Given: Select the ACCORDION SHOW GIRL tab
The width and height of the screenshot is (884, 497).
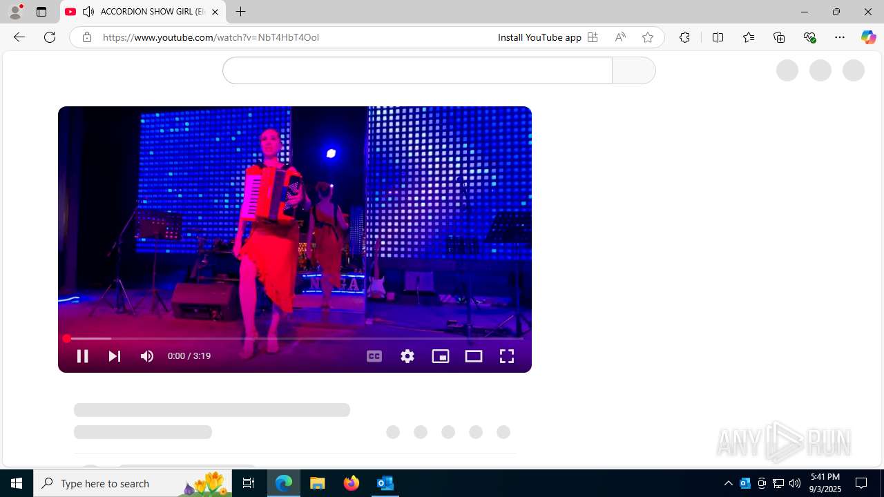Looking at the screenshot, I should pos(143,12).
